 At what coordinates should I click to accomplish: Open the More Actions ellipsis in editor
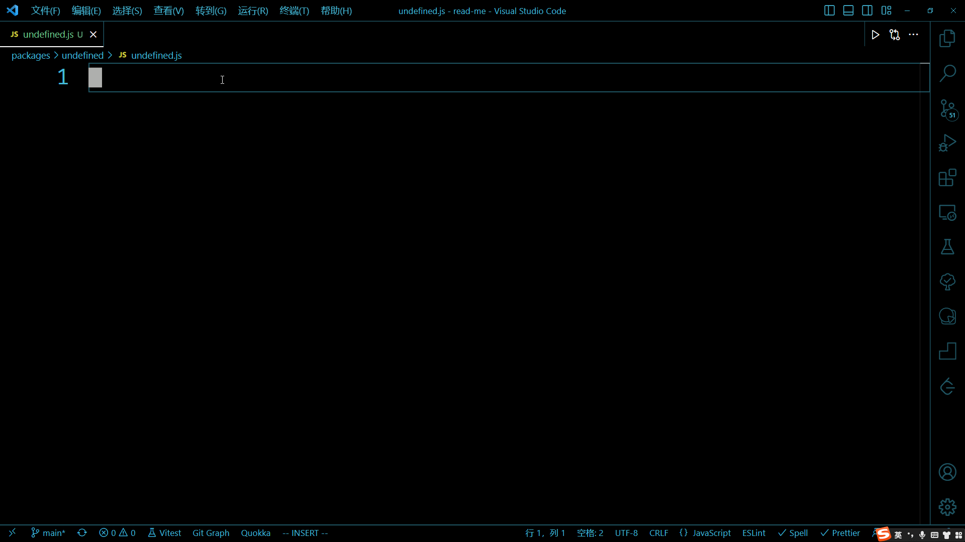(x=913, y=35)
